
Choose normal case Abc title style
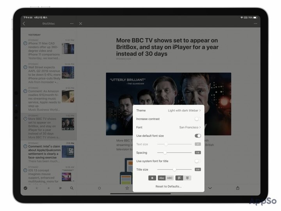click(x=162, y=178)
